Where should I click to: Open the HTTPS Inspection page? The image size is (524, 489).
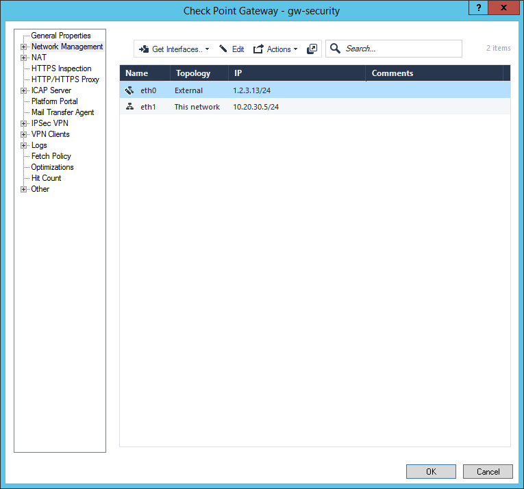61,68
